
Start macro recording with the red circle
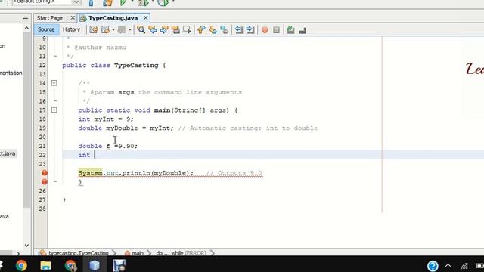click(x=265, y=30)
